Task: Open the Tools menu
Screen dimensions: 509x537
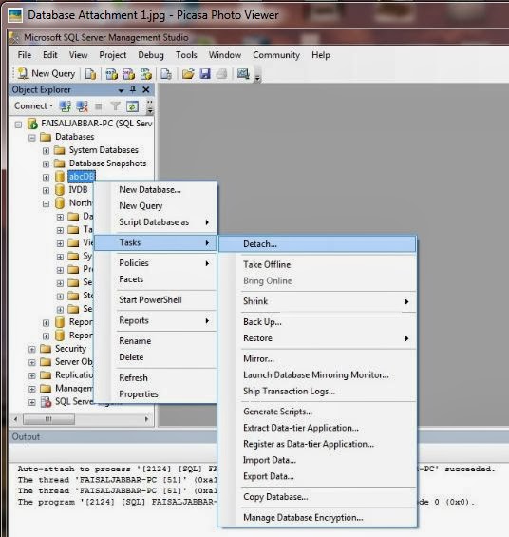Action: (186, 55)
